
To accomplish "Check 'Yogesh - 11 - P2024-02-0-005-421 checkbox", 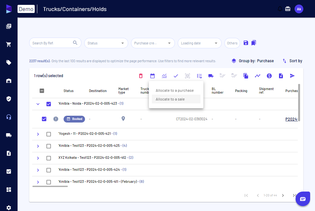I will 49,134.
